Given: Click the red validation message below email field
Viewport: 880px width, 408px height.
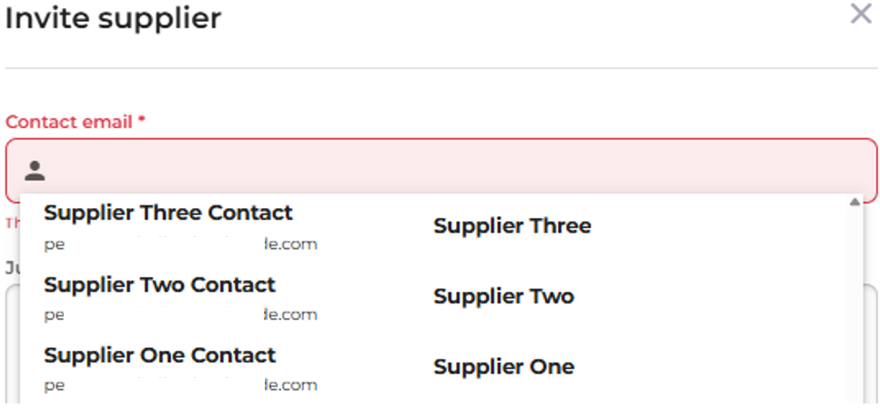Looking at the screenshot, I should point(12,223).
